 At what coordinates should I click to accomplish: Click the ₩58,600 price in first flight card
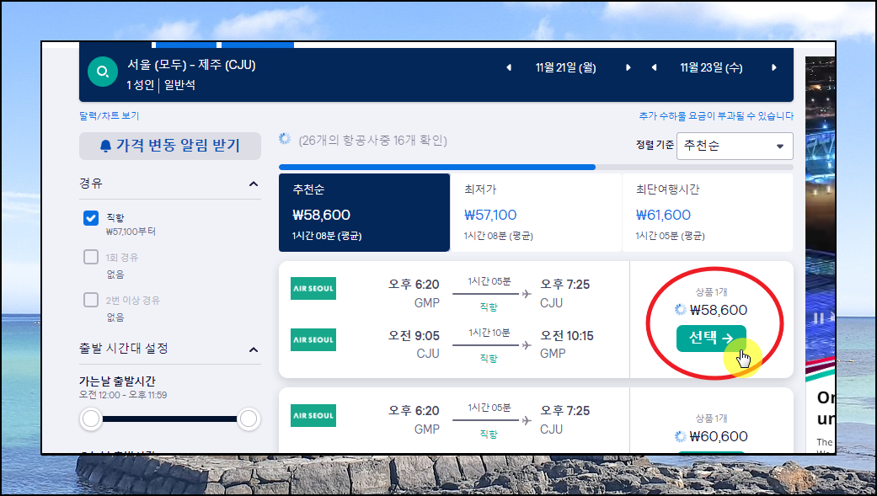coord(718,310)
